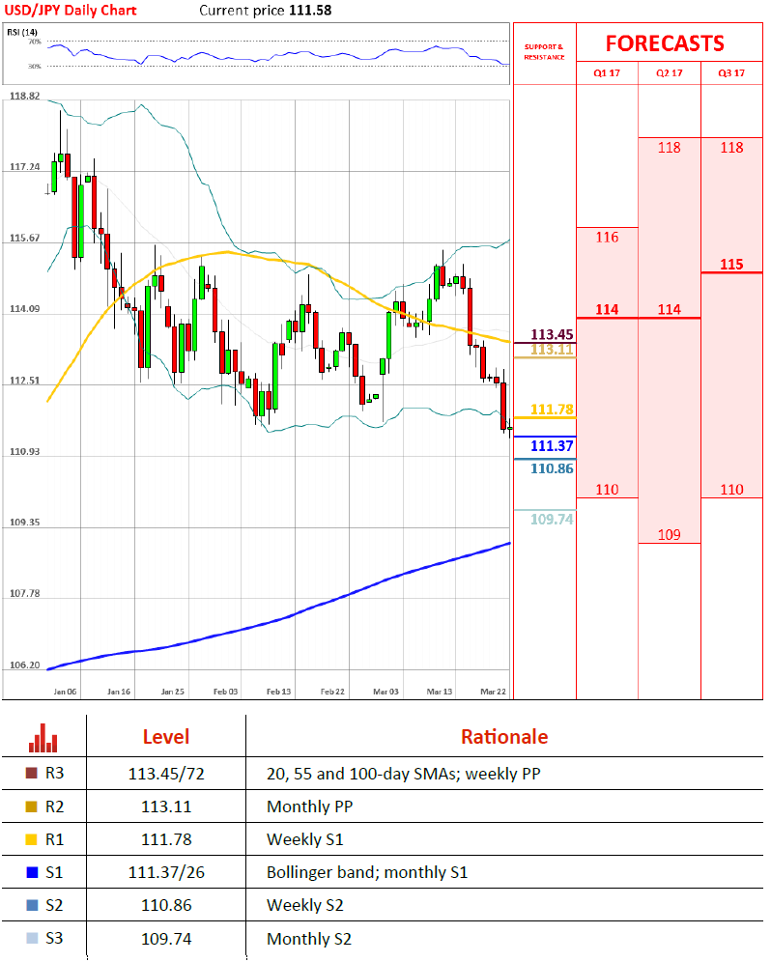The width and height of the screenshot is (771, 962).
Task: Switch to the Q3 17 forecast column
Action: [x=731, y=73]
